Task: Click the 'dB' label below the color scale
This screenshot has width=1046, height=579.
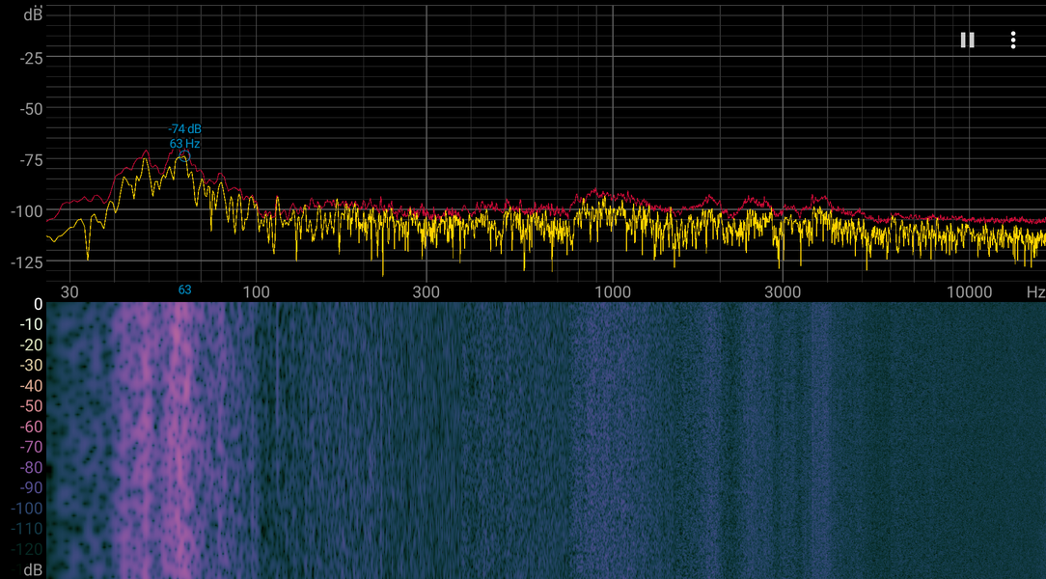Action: pos(34,569)
